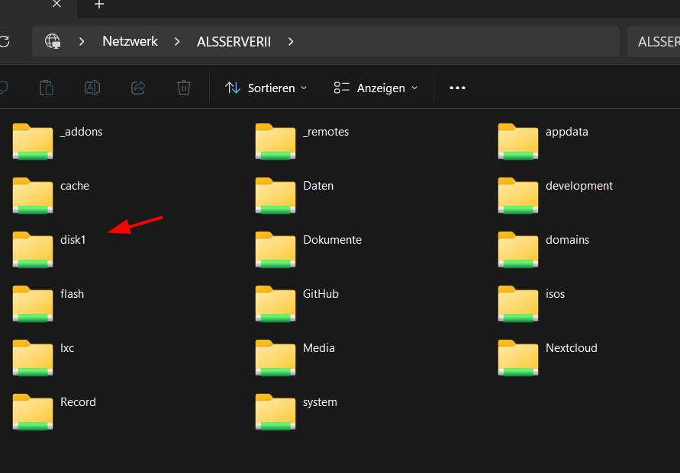Refresh the current folder view
Screen dimensions: 680x473
click(5, 42)
